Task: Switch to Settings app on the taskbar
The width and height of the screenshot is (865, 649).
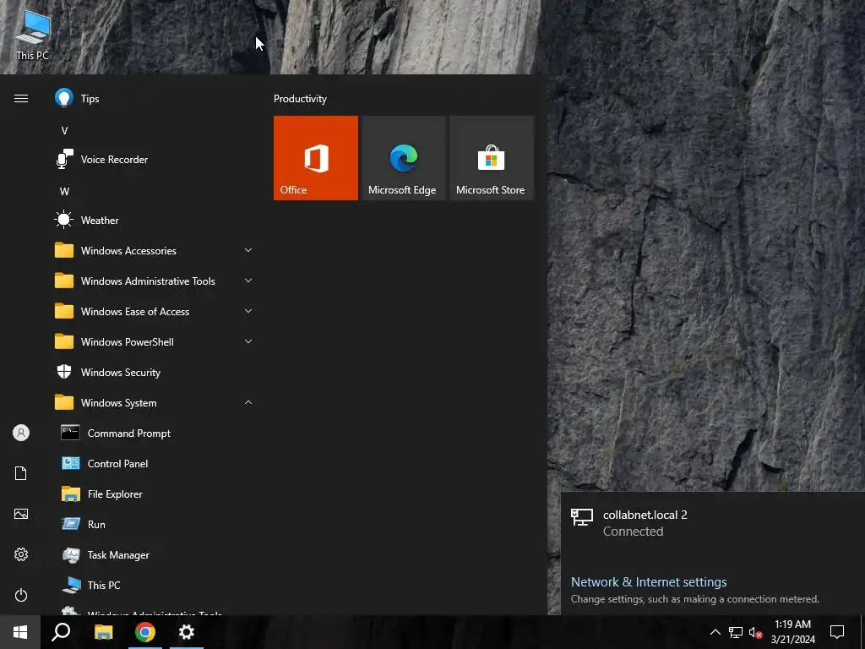Action: tap(187, 632)
